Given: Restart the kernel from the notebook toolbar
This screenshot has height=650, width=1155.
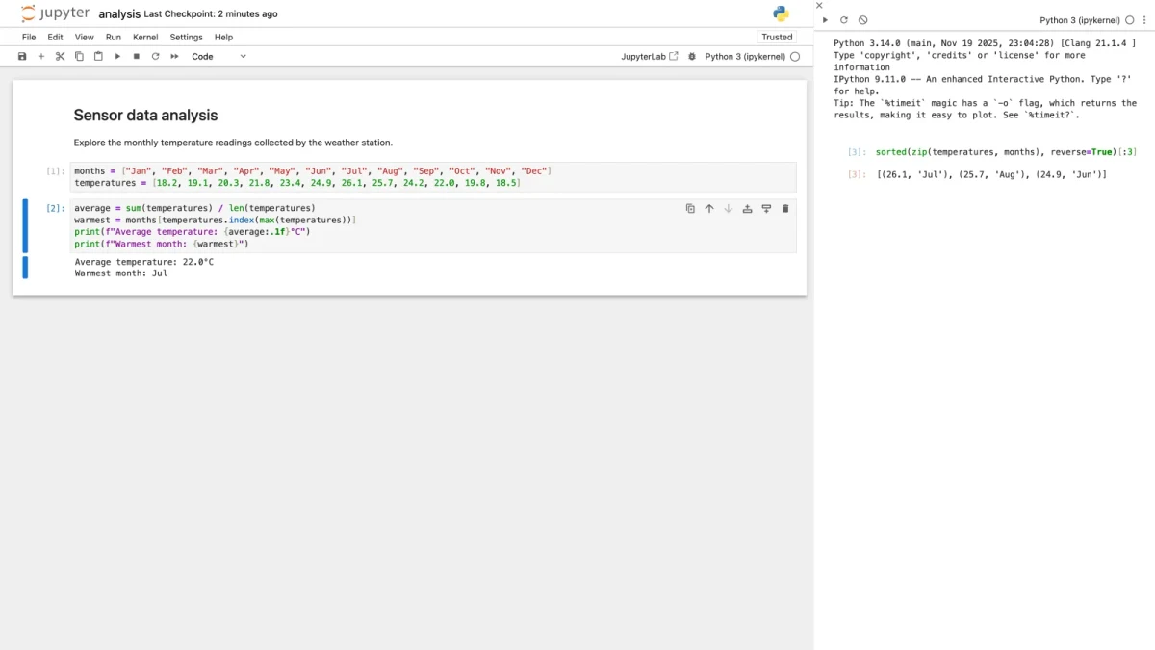Looking at the screenshot, I should click(155, 56).
